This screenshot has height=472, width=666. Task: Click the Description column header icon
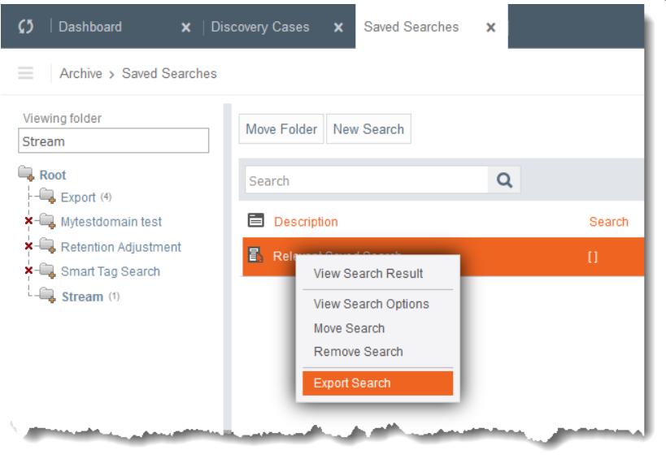click(x=255, y=221)
